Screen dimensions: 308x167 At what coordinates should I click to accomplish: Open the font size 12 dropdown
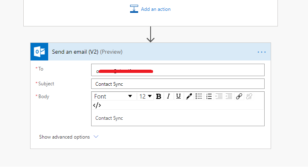[x=145, y=96]
